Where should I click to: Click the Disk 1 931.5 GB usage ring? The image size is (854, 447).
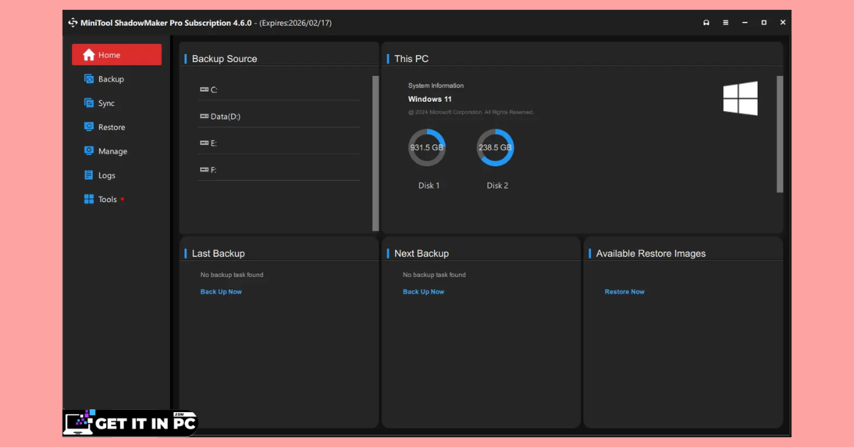pos(427,147)
